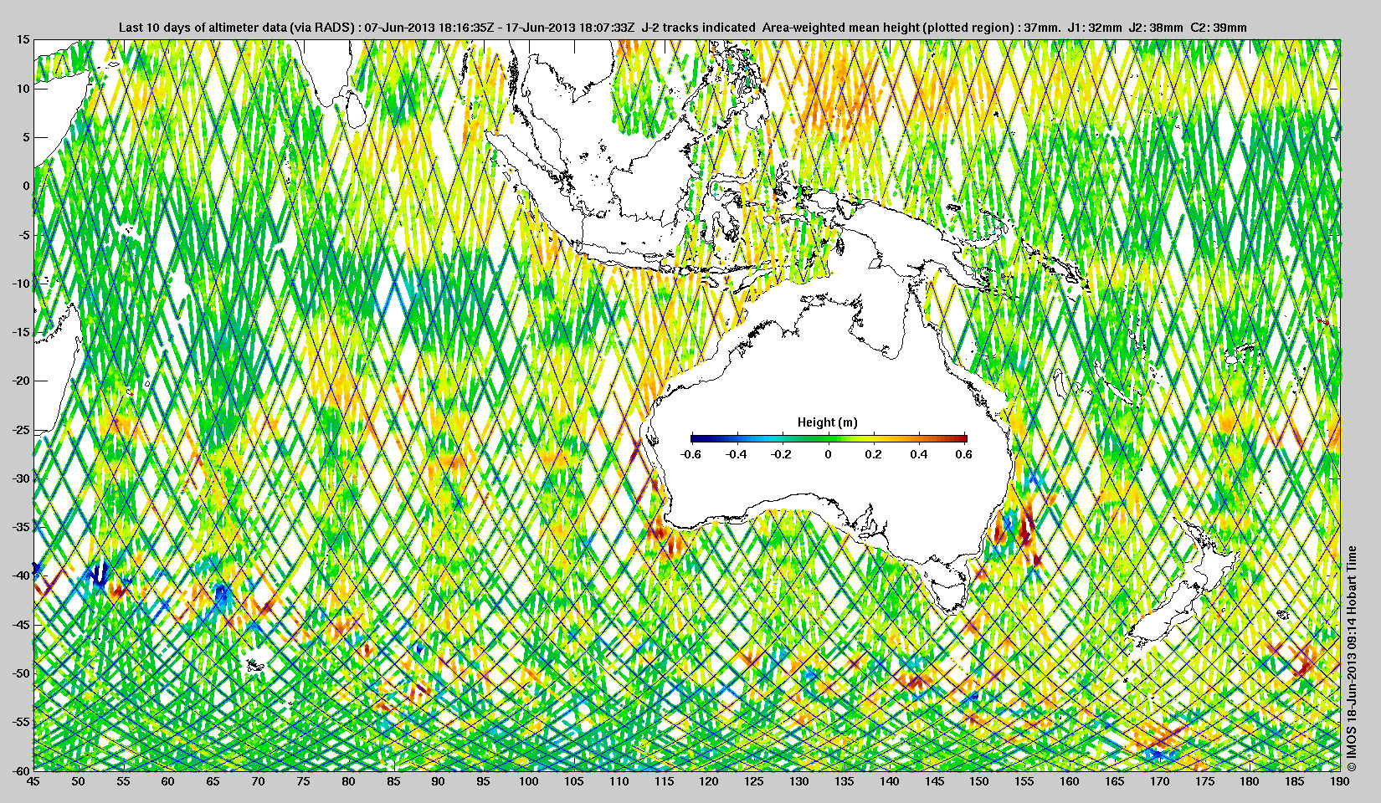Click the dark red end of the height colorbar
Viewport: 1381px width, 803px height.
962,438
